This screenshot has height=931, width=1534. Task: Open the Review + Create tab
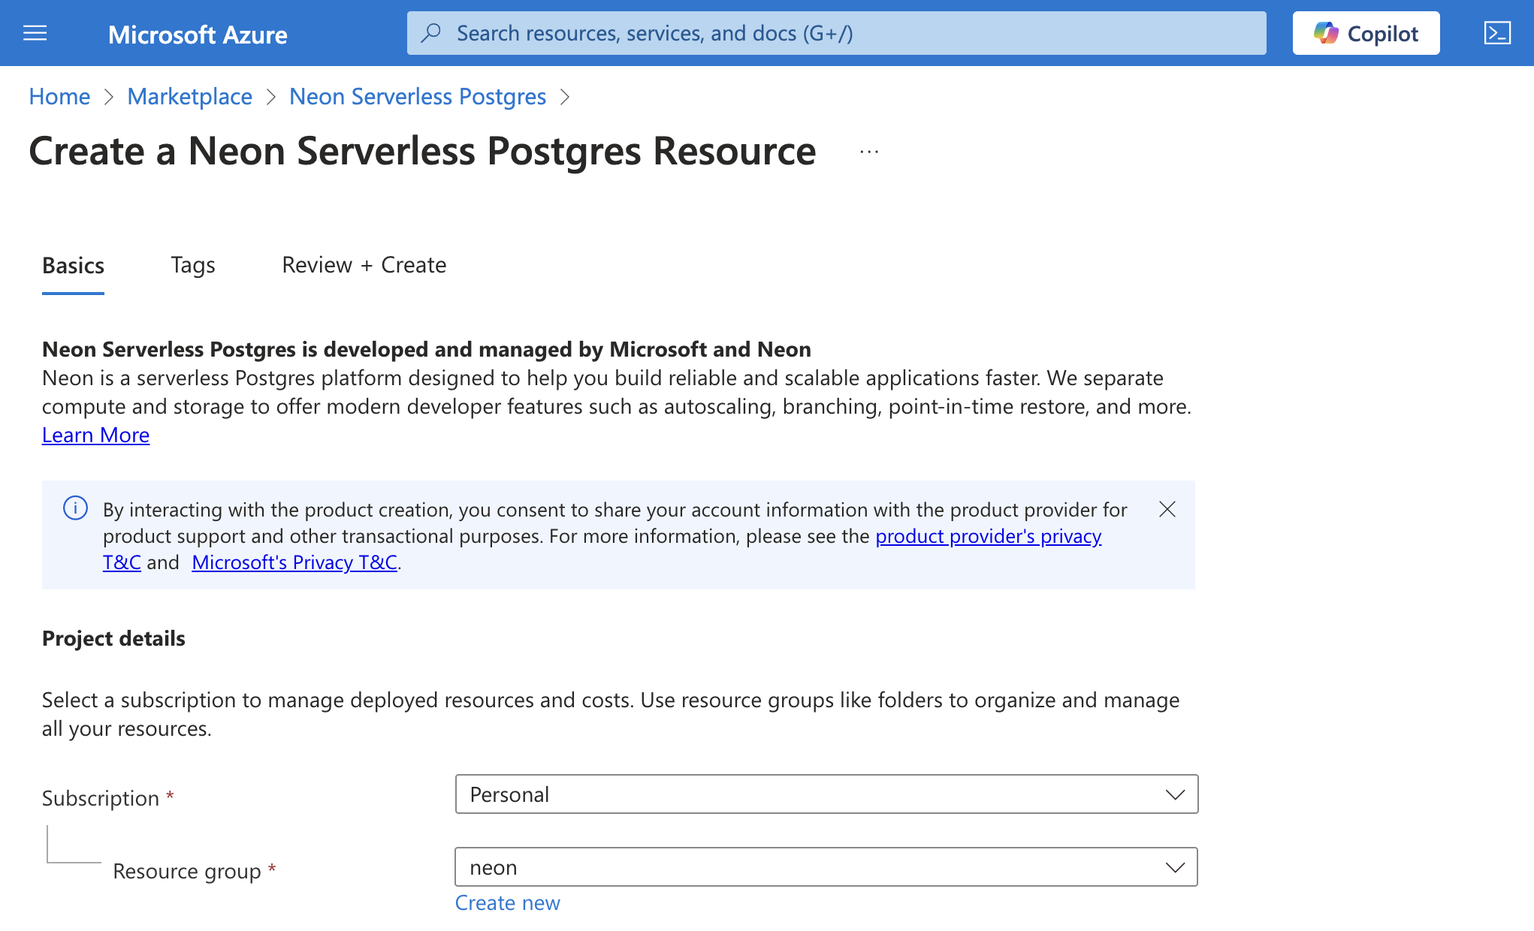[x=364, y=265]
